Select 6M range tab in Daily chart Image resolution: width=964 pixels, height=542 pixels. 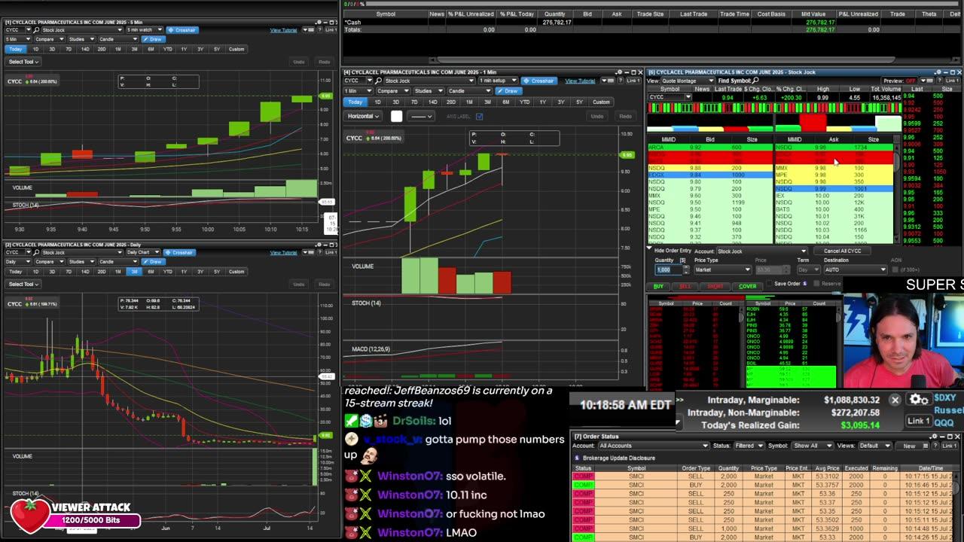151,271
